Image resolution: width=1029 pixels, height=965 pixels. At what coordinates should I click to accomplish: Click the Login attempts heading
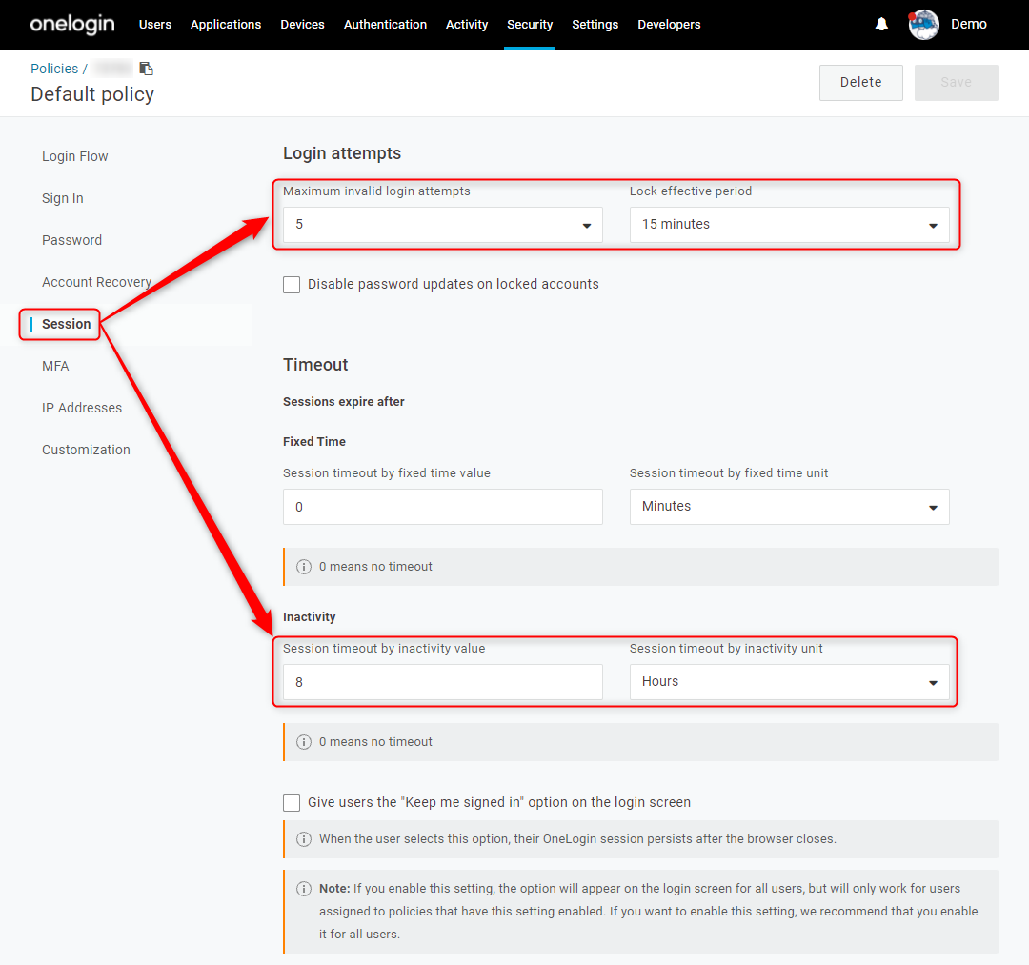(342, 153)
